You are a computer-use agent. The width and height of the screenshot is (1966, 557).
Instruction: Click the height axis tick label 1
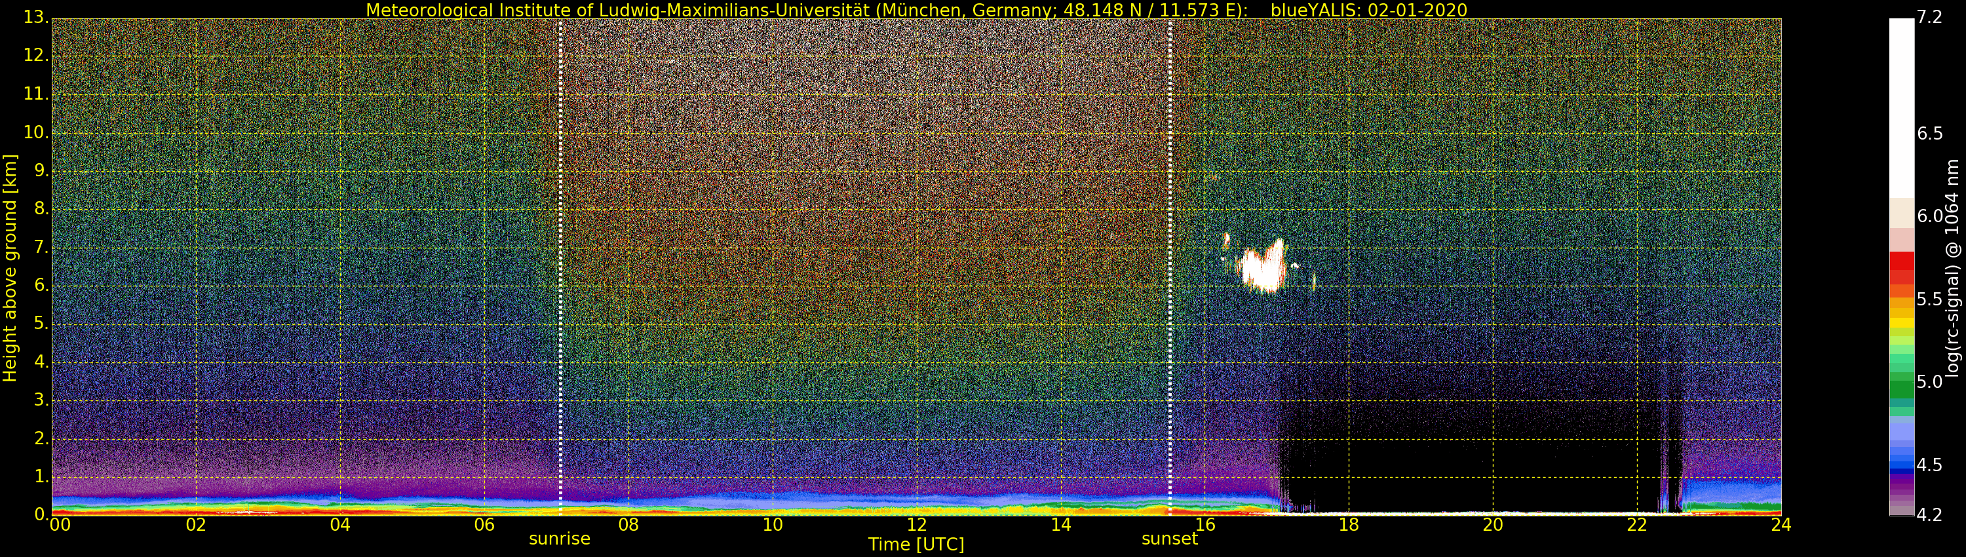42,476
